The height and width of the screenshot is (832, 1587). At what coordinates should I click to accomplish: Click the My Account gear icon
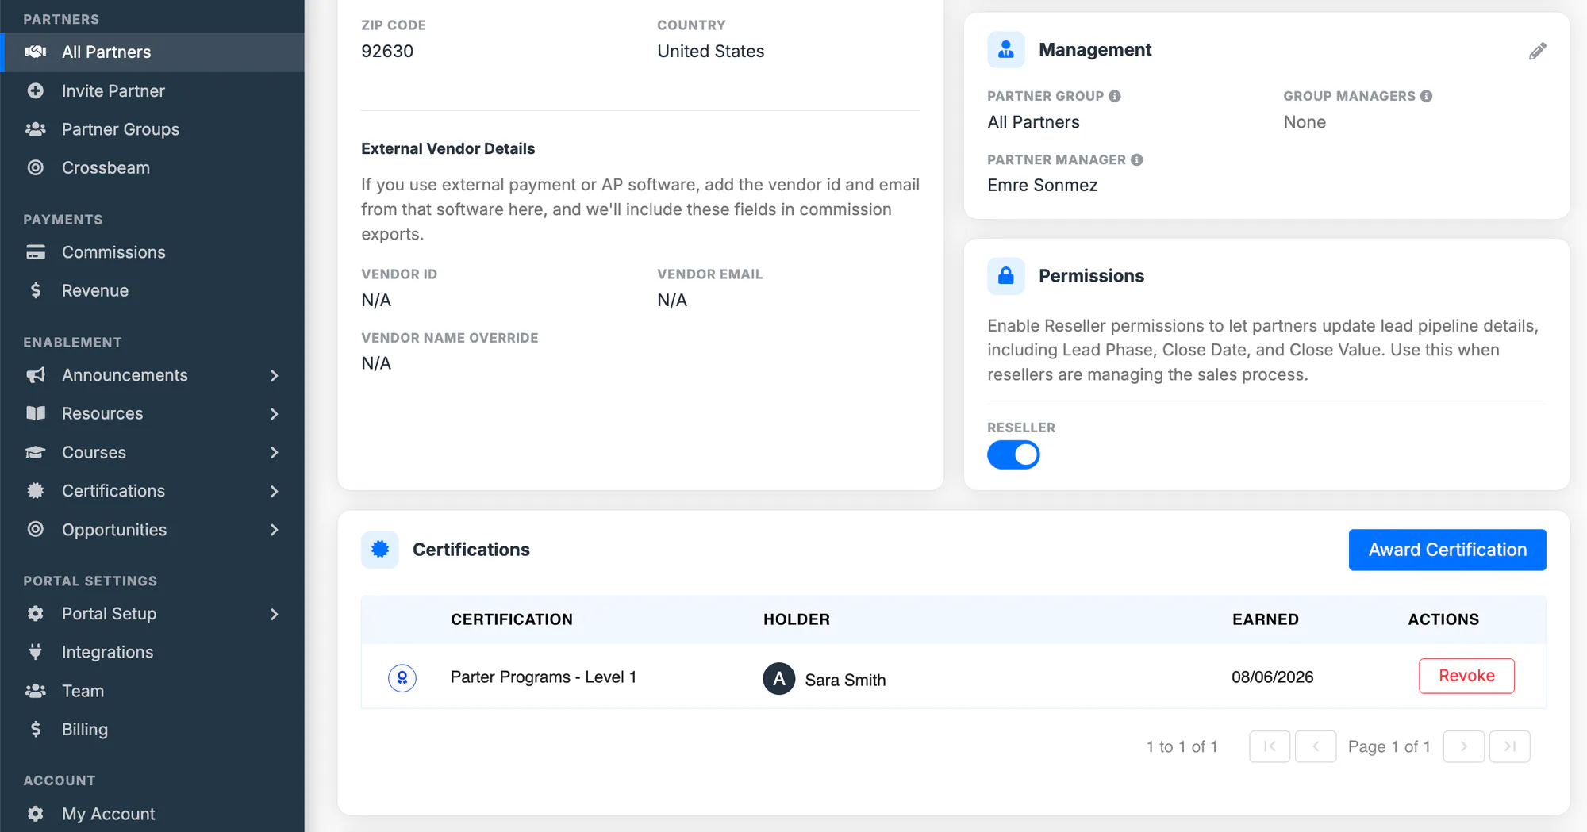[x=36, y=814]
